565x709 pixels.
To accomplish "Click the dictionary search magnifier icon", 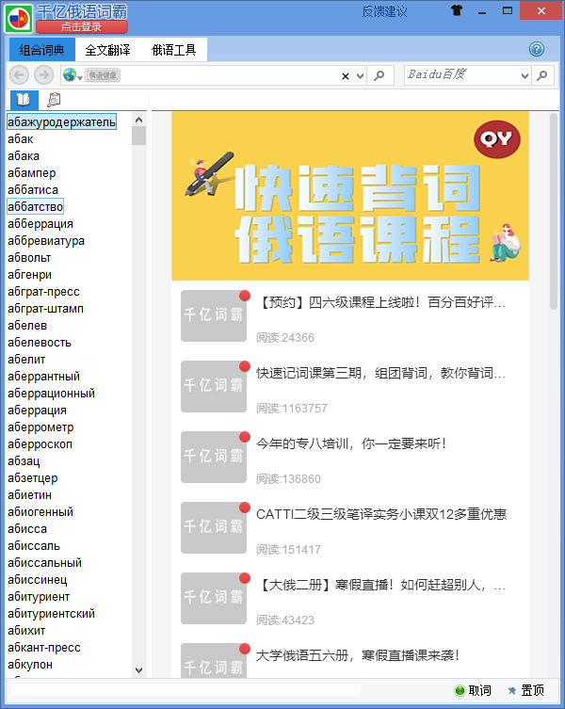I will coord(379,75).
